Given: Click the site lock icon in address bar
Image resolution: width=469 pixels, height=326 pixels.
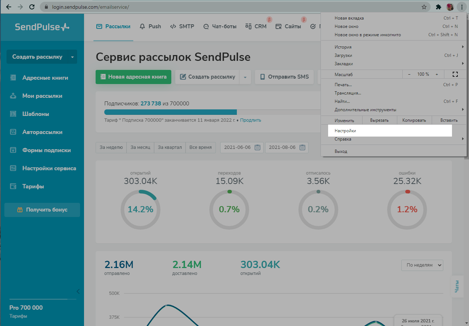Looking at the screenshot, I should point(46,7).
